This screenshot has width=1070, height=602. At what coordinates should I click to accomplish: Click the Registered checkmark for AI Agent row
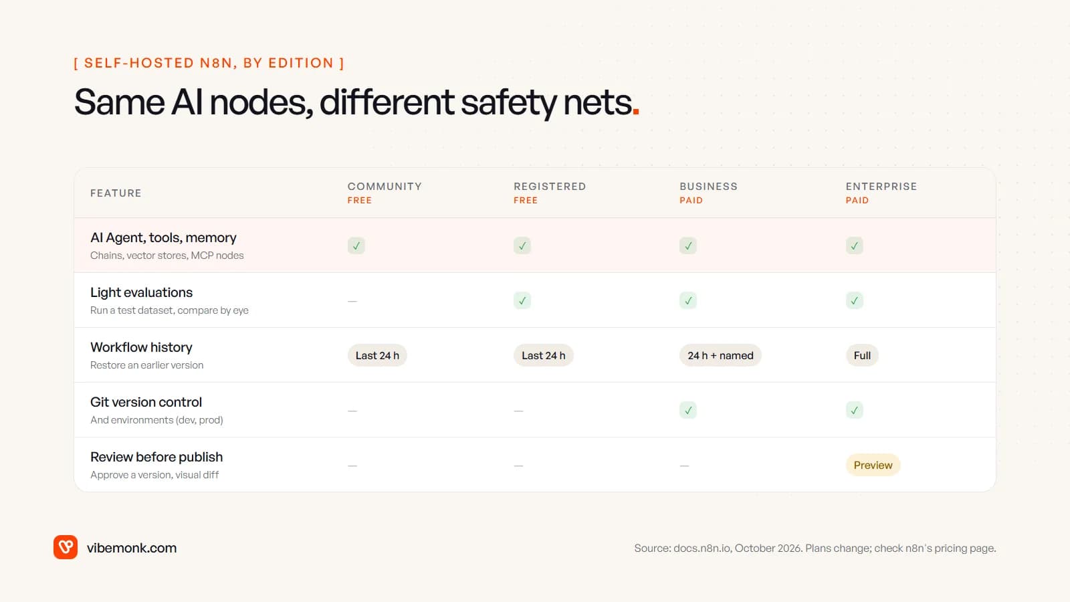[x=522, y=245]
